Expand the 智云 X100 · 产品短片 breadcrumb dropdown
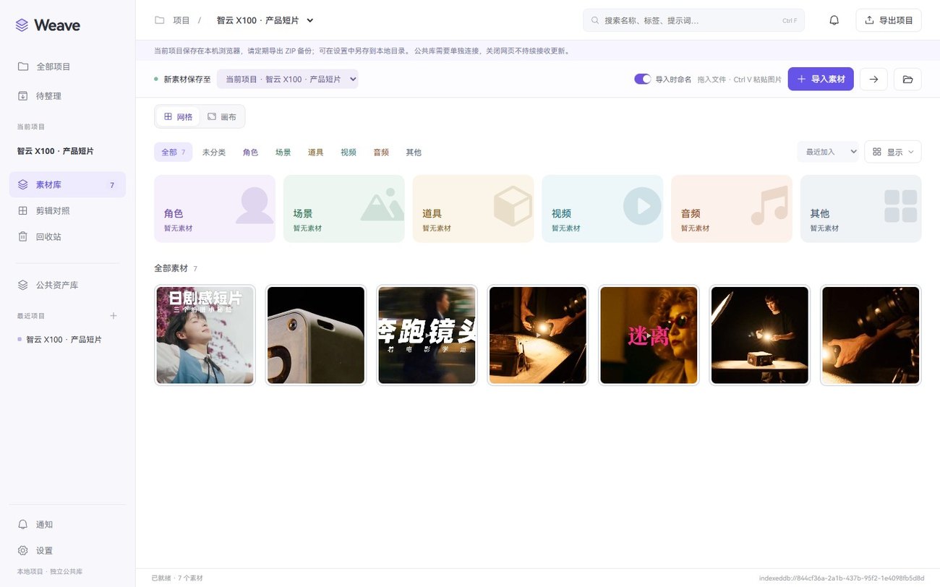This screenshot has height=587, width=940. tap(265, 20)
